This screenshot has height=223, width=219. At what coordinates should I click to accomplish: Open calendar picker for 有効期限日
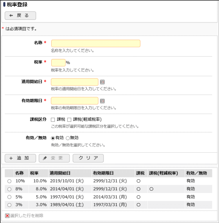click(x=102, y=101)
